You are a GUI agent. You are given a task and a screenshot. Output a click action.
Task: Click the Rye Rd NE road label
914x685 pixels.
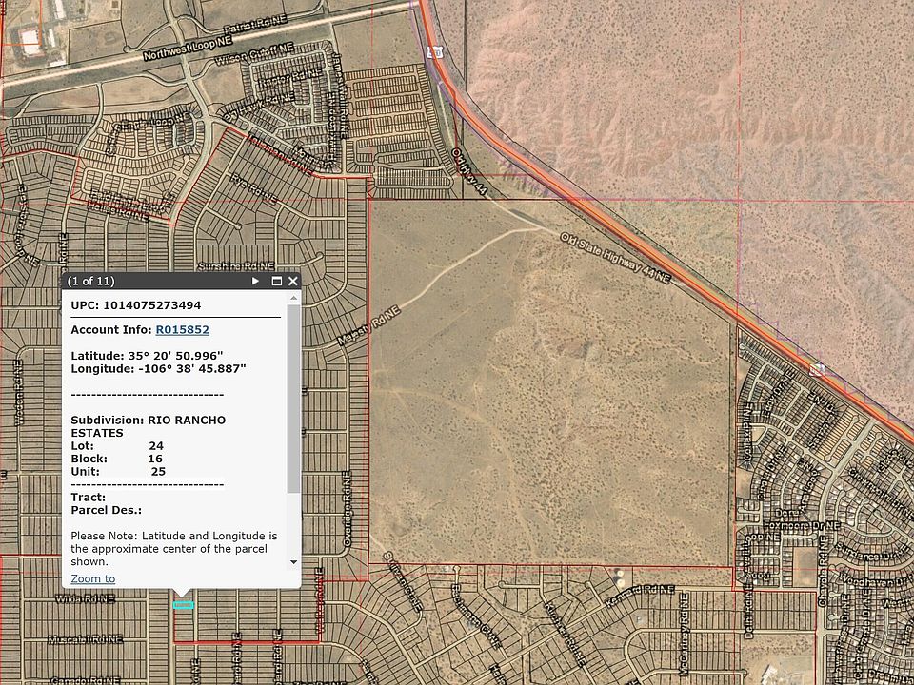(x=252, y=188)
